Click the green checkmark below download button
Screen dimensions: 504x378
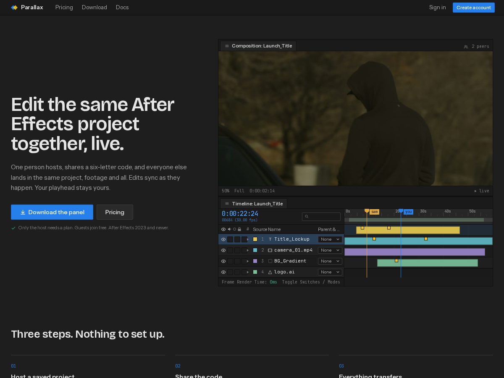tap(13, 228)
